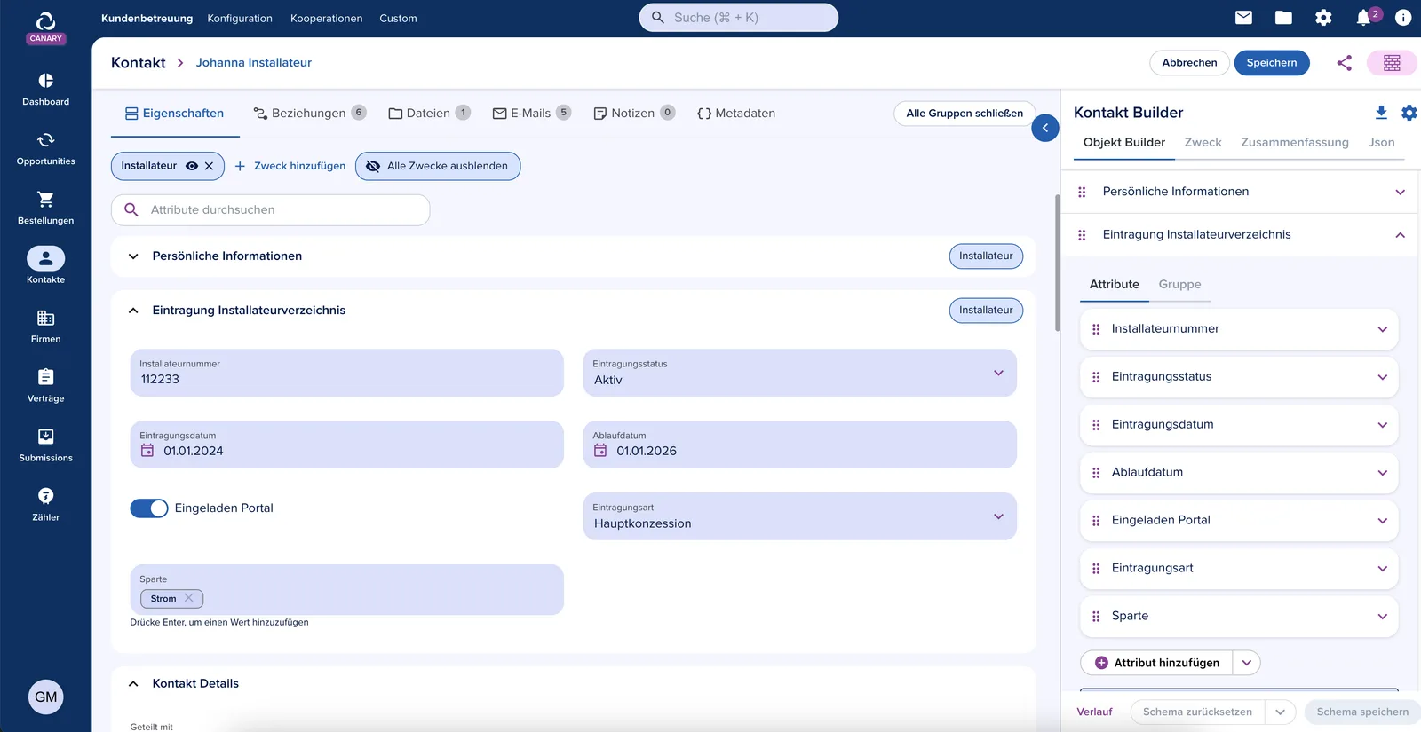Open the info icon in top bar
The width and height of the screenshot is (1421, 732).
click(1403, 18)
